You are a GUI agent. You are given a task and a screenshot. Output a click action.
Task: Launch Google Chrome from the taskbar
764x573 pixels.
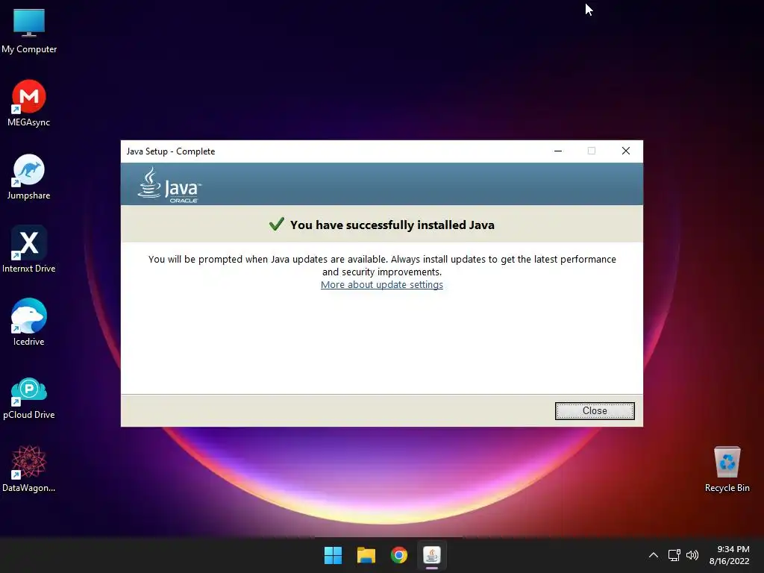[x=399, y=555]
